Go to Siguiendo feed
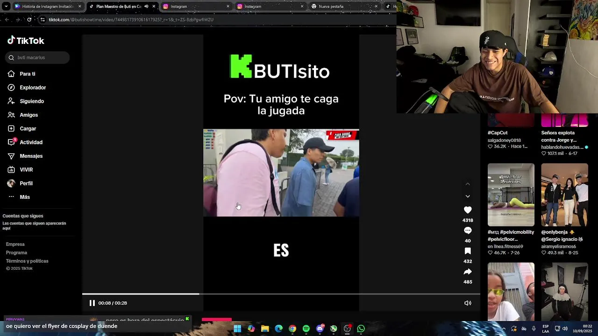598x336 pixels. (26, 101)
